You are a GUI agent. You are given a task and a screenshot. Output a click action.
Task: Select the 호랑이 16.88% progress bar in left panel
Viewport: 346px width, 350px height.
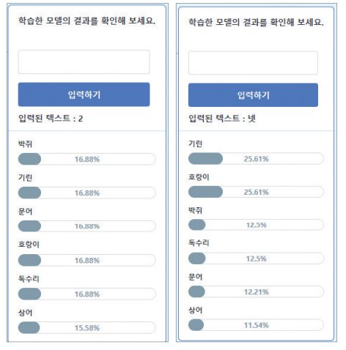tap(87, 260)
